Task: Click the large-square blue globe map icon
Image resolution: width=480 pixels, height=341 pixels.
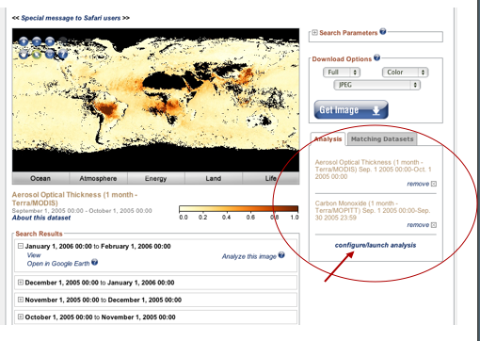Action: (x=50, y=41)
